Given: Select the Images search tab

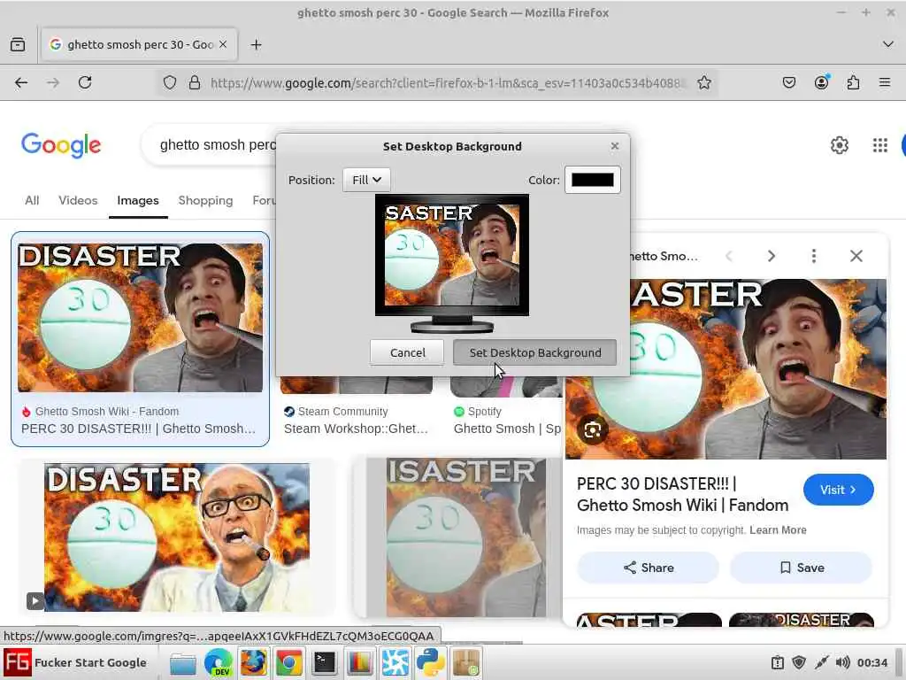Looking at the screenshot, I should (137, 200).
